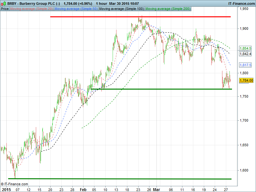Click the chart icon beside BRBY title

(3, 3)
